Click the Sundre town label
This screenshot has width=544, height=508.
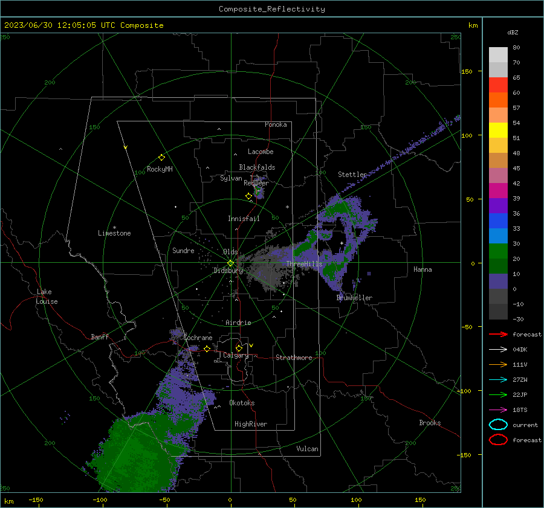(183, 251)
